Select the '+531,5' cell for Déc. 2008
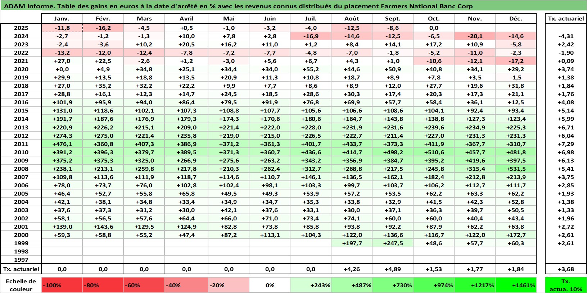The width and height of the screenshot is (587, 293). click(516, 169)
